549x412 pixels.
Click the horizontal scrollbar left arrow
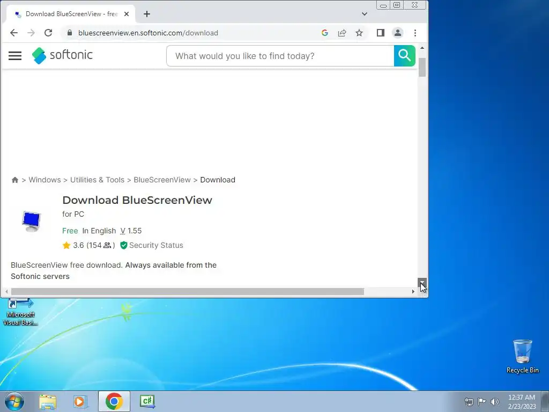(6, 291)
